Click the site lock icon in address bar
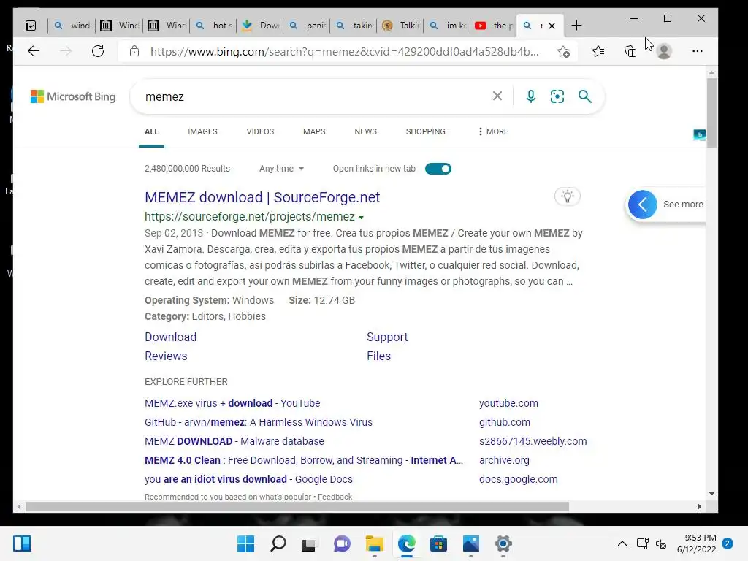The height and width of the screenshot is (561, 748). pyautogui.click(x=134, y=51)
